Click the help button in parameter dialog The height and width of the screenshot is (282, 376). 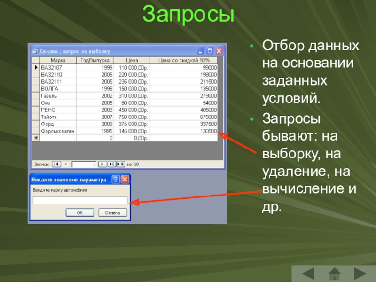[116, 180]
